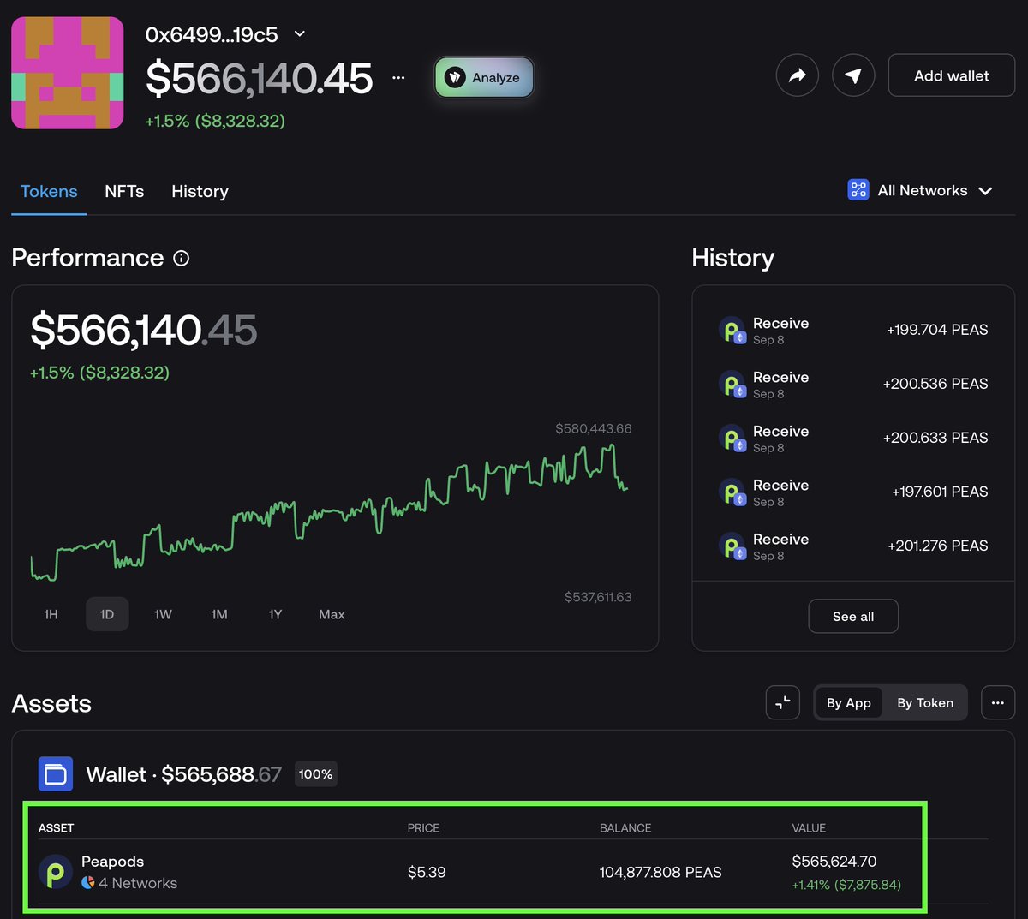Open the All Networks dropdown
1028x919 pixels.
(920, 190)
